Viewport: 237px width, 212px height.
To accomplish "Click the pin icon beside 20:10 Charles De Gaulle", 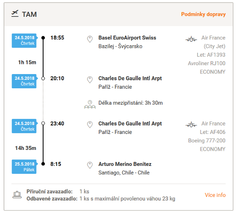I will tap(90, 80).
